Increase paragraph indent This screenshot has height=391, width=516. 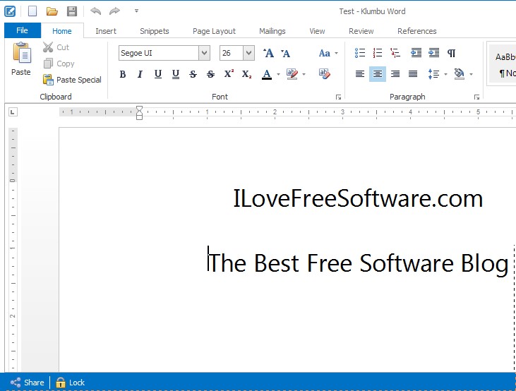(433, 53)
